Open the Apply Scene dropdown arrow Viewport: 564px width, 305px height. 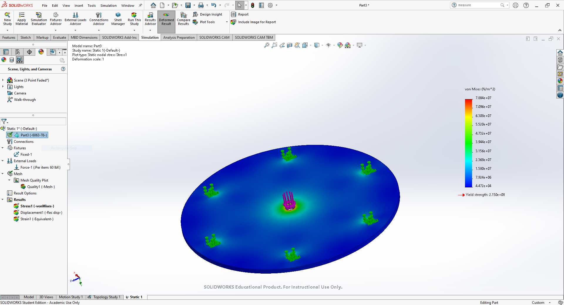click(x=353, y=45)
